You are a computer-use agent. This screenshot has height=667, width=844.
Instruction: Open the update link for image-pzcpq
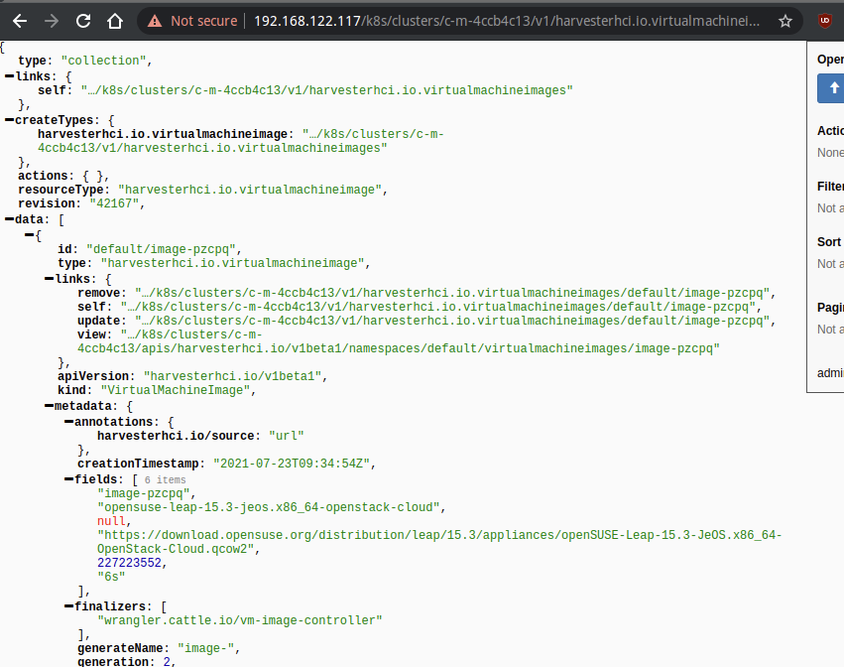click(x=446, y=321)
